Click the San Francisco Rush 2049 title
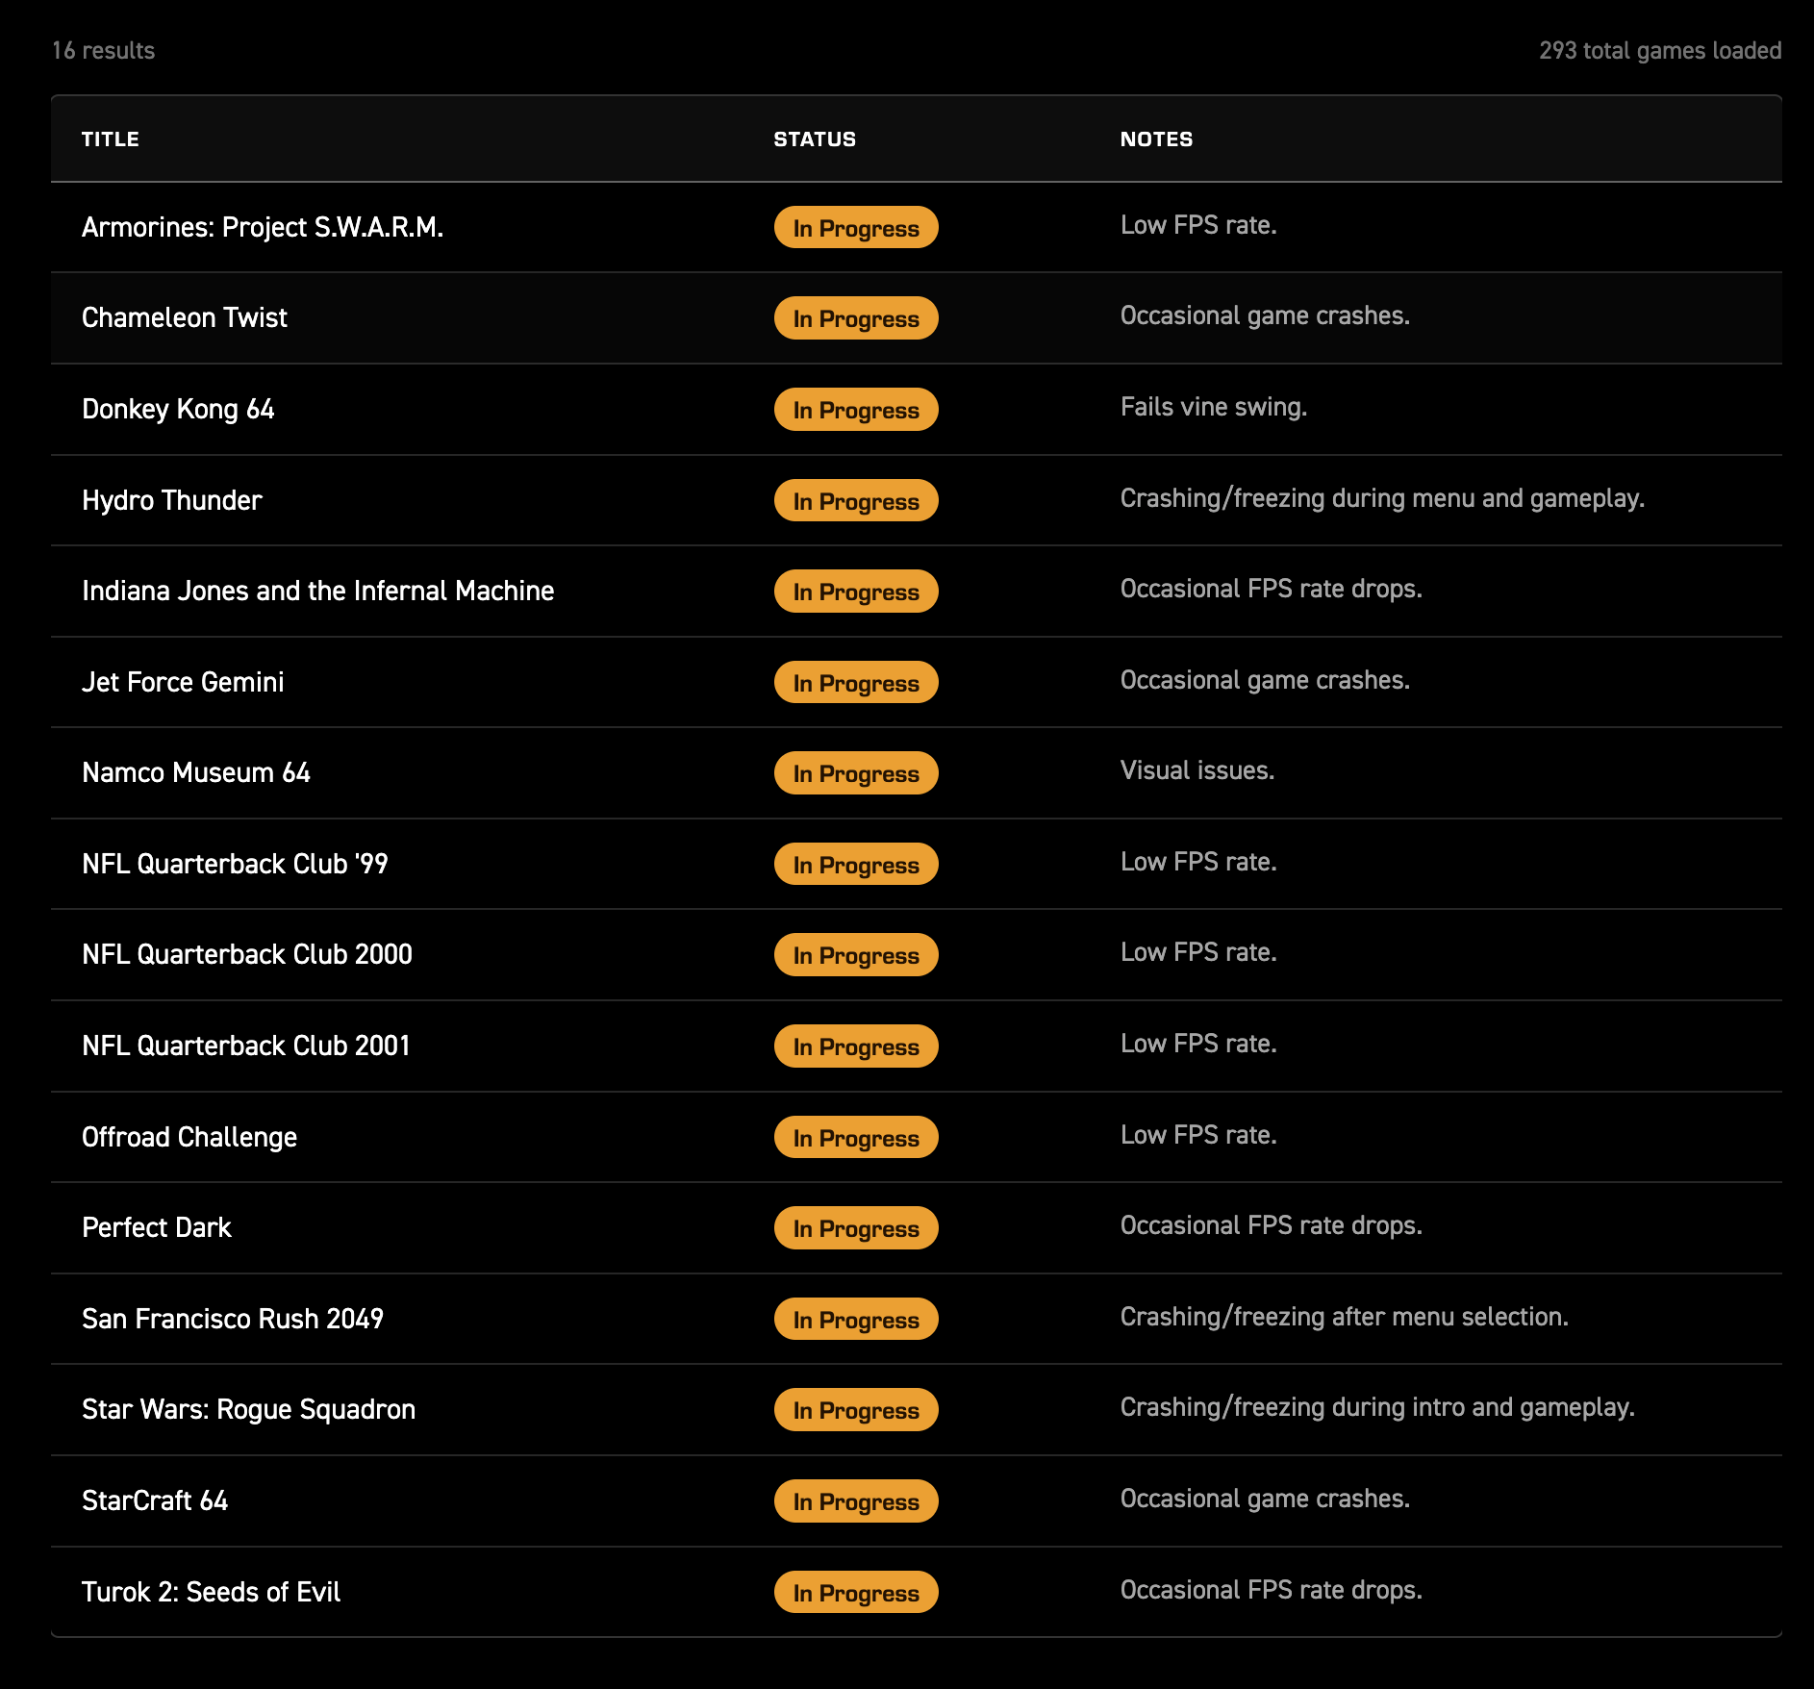Viewport: 1814px width, 1689px height. coord(233,1319)
